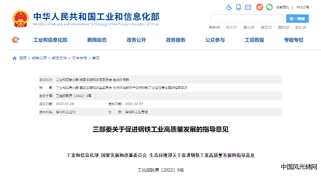Screen dimensions: 321x181
Task: Open 工信数据 nav menu
Action: pos(254,40)
